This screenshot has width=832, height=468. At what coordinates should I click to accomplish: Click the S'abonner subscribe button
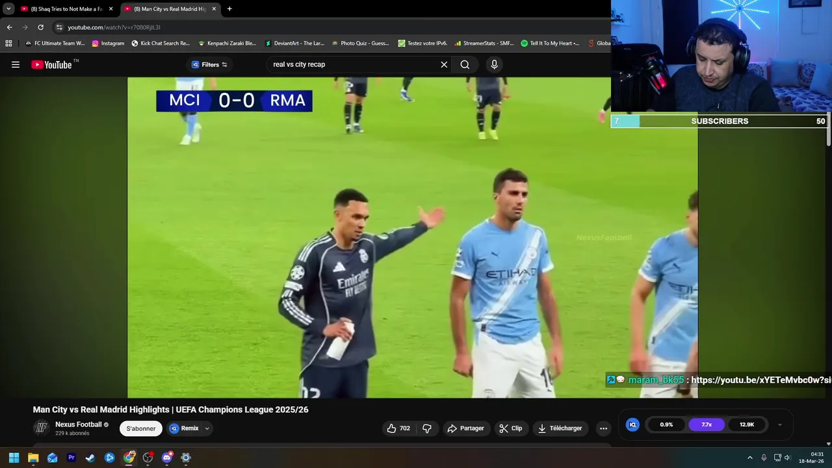point(141,428)
